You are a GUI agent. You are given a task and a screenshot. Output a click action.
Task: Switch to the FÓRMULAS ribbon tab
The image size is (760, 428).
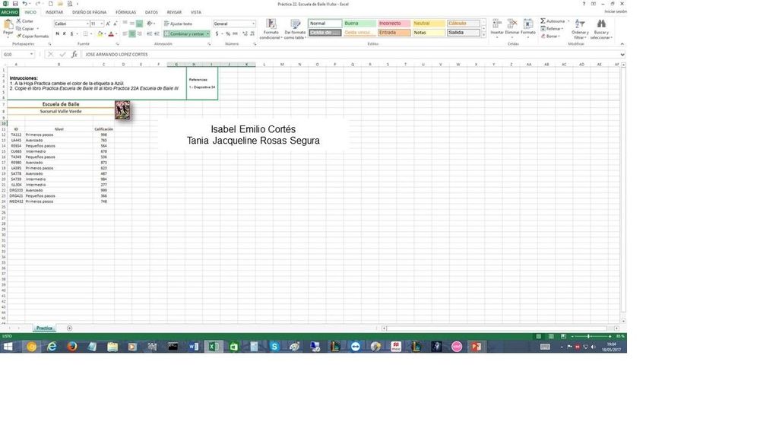click(125, 12)
